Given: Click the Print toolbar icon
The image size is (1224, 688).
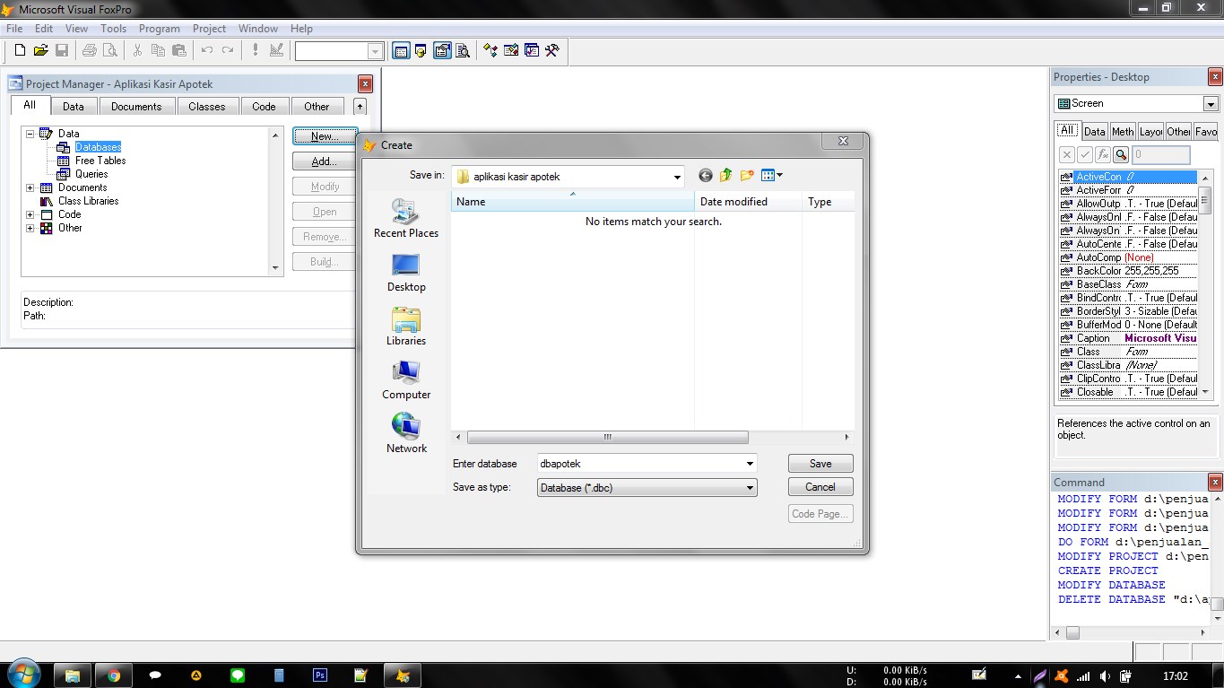Looking at the screenshot, I should pyautogui.click(x=90, y=50).
